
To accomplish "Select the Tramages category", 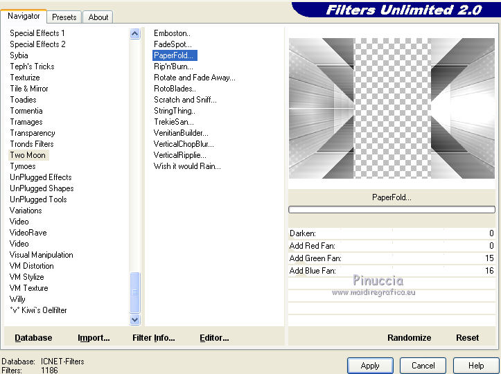I will click(x=26, y=122).
